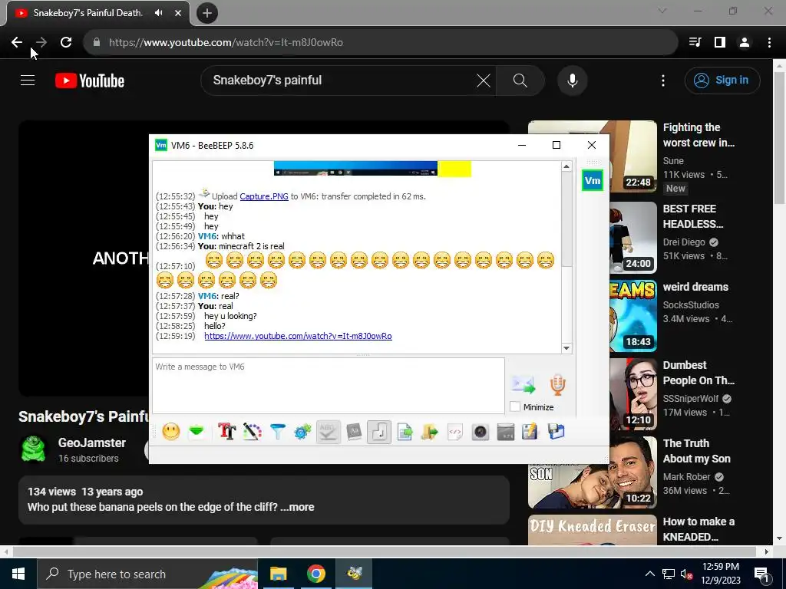Click the send file icon in BeeBEEP
The height and width of the screenshot is (589, 786).
point(405,432)
